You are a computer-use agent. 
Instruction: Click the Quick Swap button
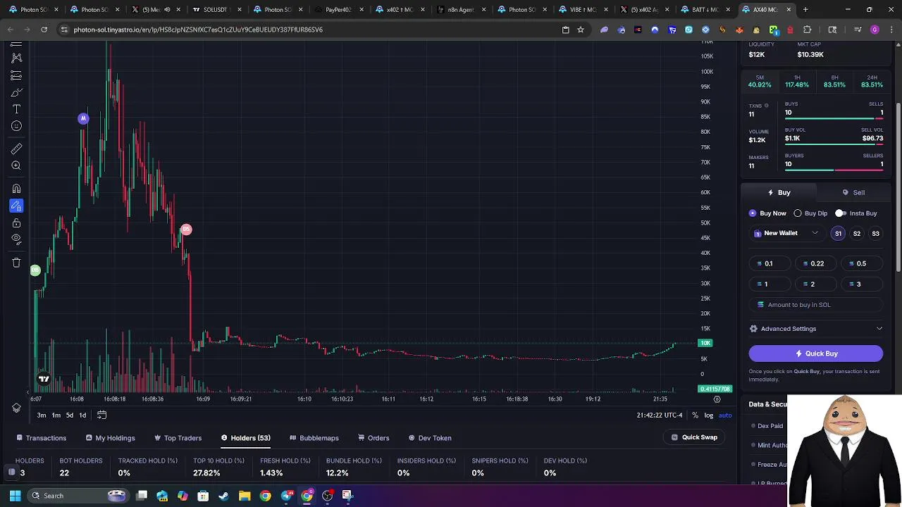click(x=694, y=437)
